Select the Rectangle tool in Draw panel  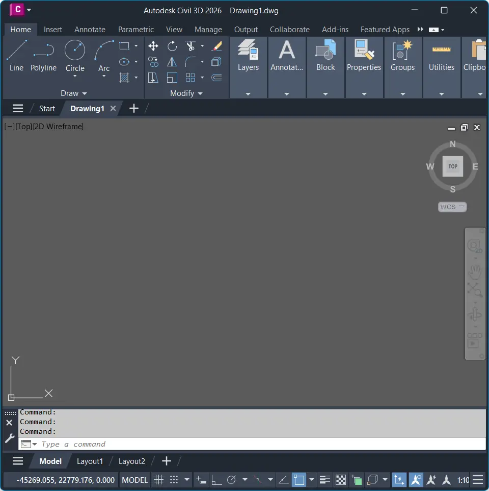pos(124,46)
